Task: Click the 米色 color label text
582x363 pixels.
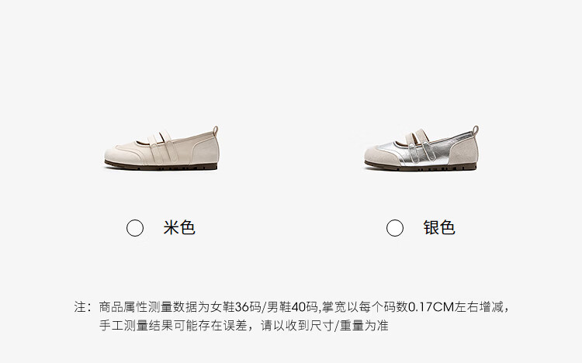Action: point(179,227)
